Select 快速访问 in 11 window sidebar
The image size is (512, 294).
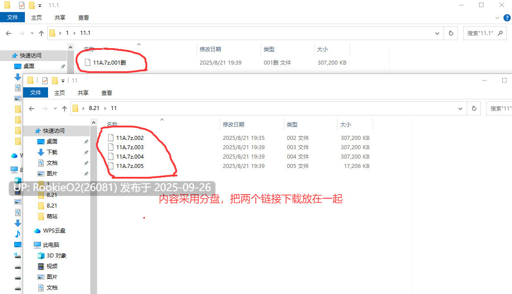53,131
